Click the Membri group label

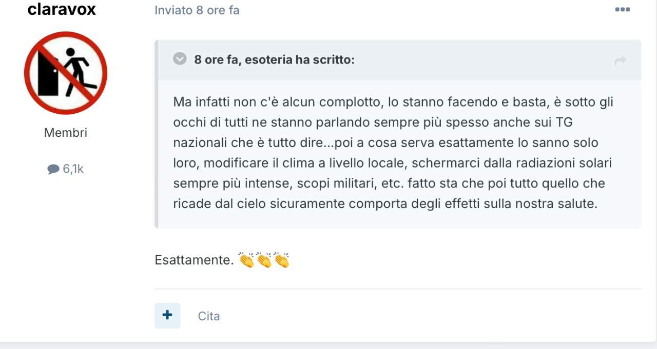66,133
